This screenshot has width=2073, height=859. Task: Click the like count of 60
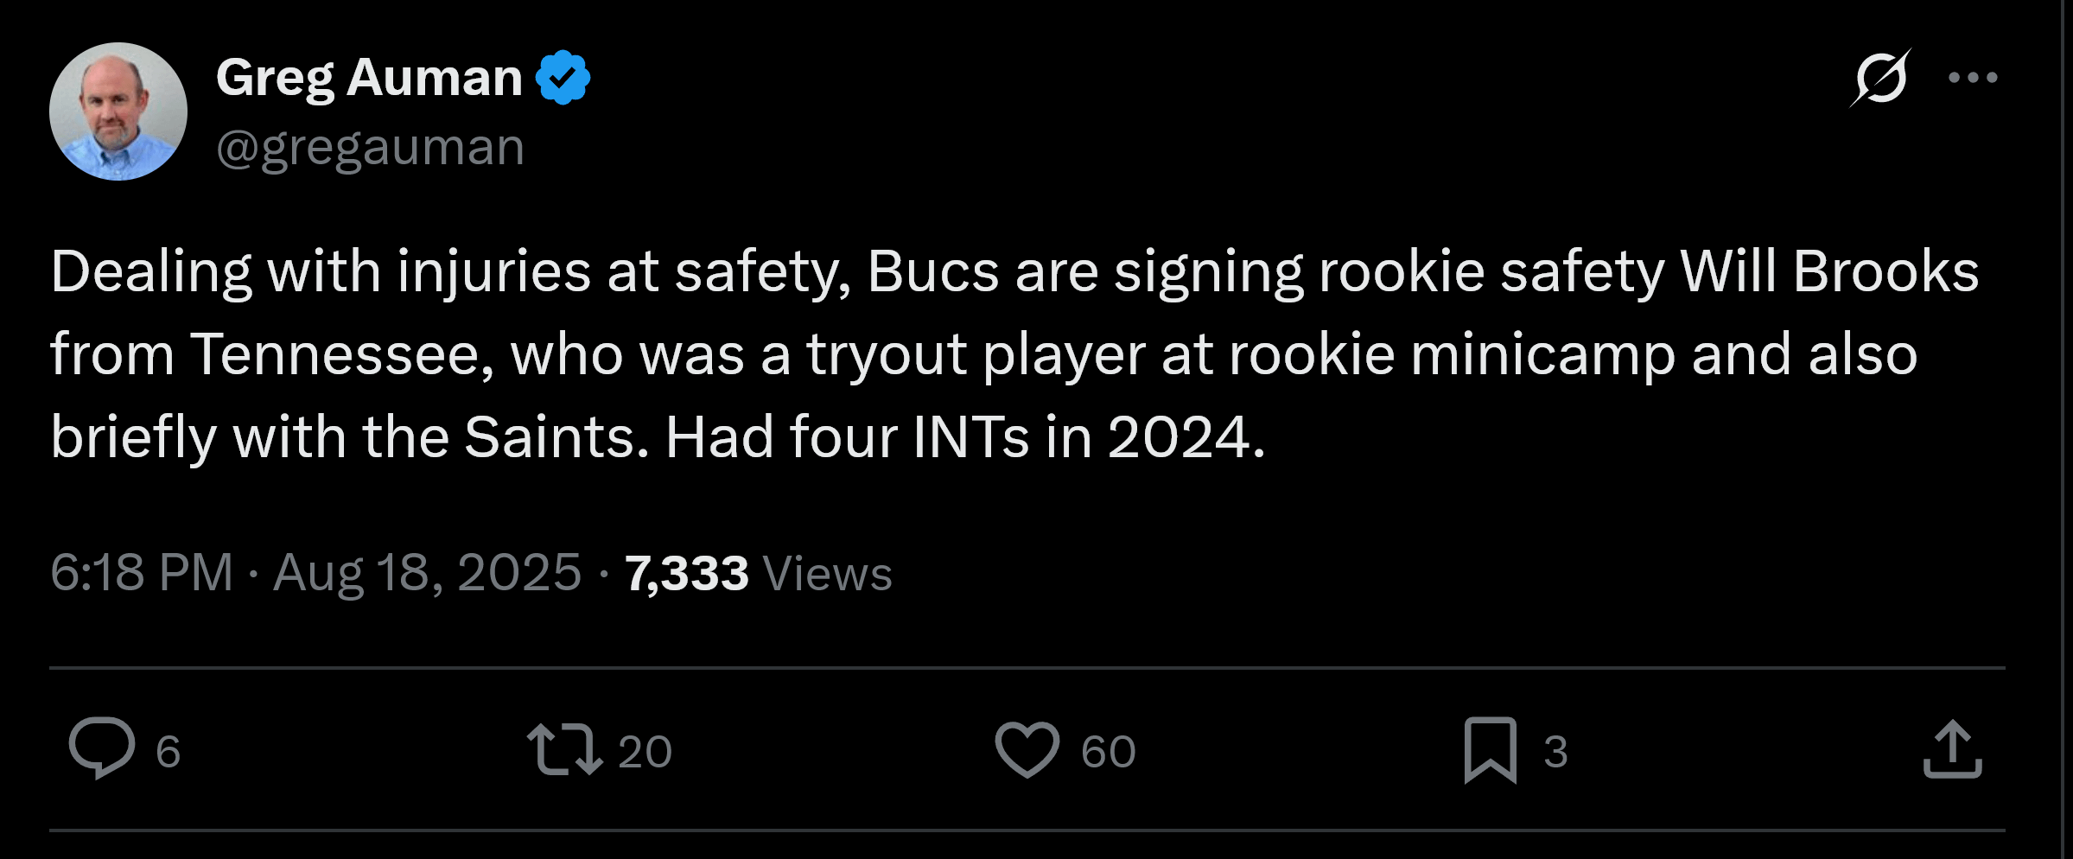(1108, 751)
